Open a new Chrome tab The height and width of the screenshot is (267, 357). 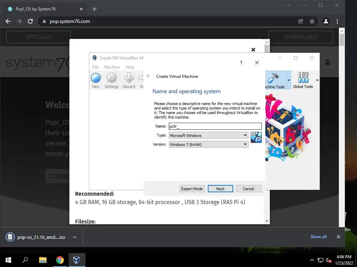click(94, 9)
